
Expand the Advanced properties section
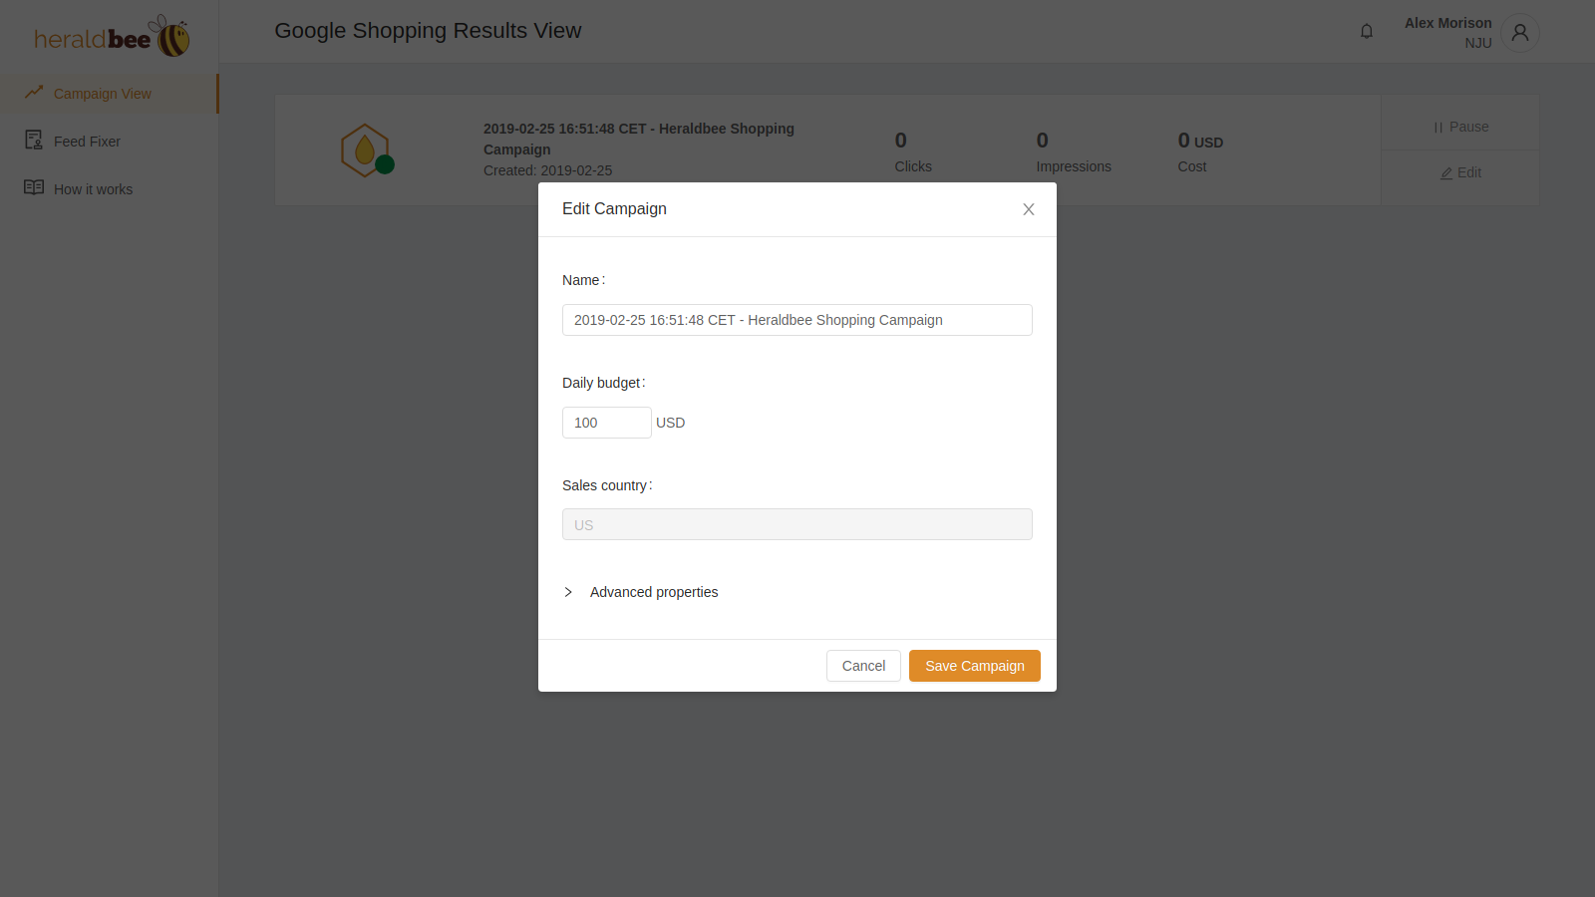click(x=654, y=591)
